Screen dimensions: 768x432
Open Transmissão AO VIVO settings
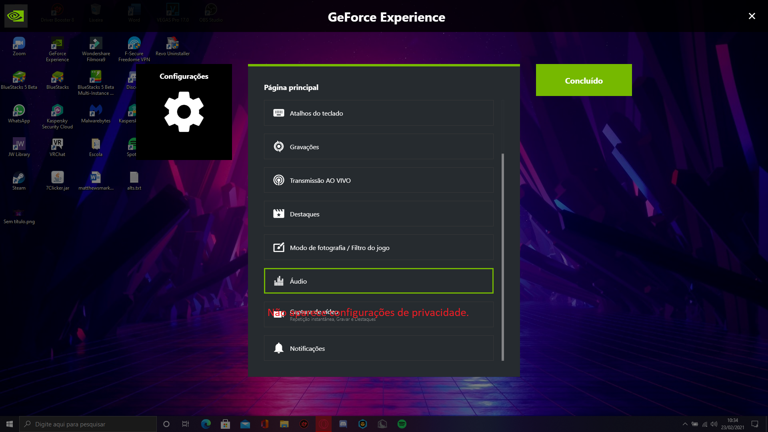tap(378, 180)
